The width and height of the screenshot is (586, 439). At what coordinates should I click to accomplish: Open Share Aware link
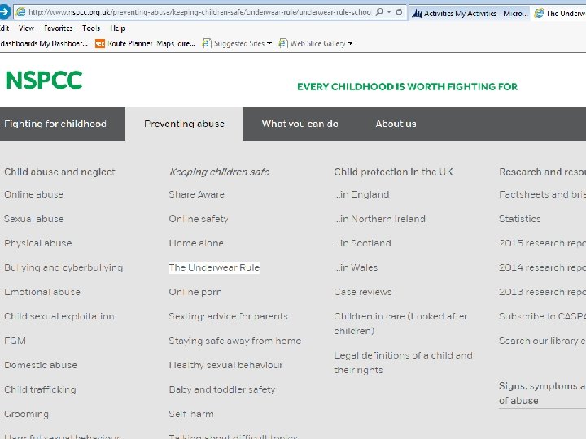tap(197, 194)
